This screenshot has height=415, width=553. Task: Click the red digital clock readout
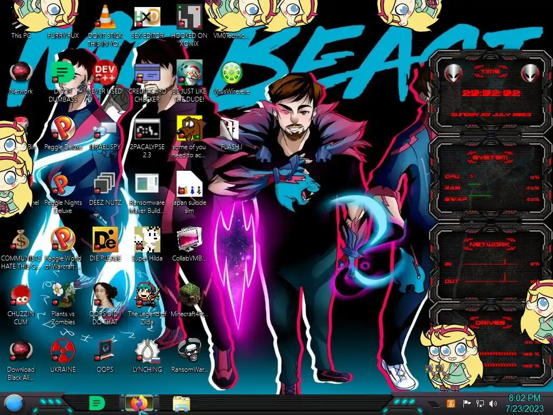coord(491,93)
